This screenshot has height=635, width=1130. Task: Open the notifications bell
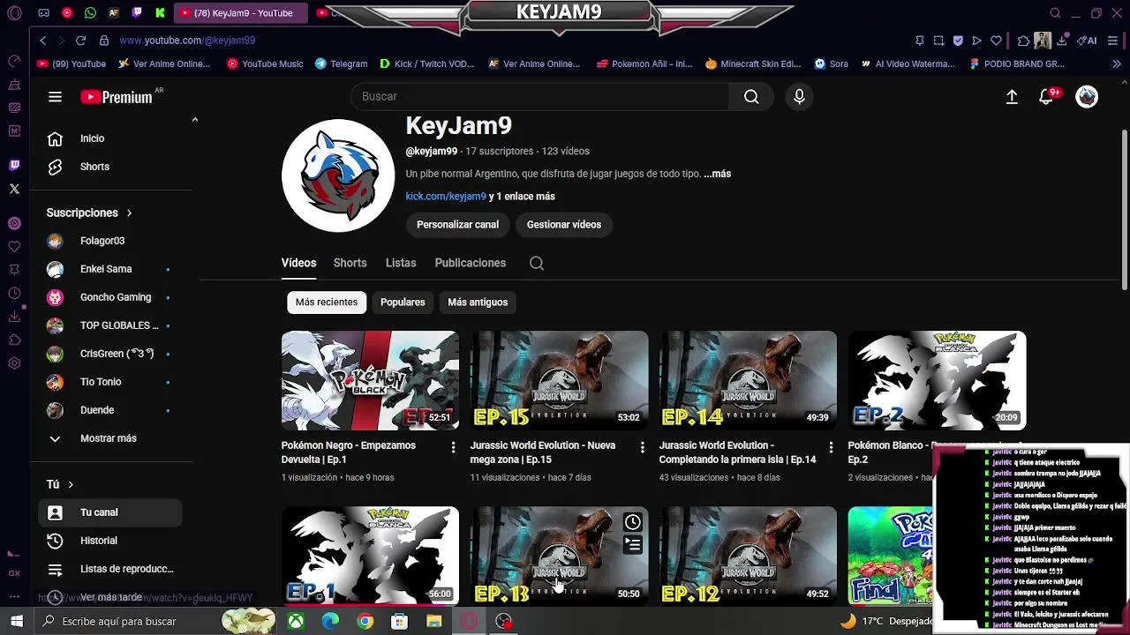1046,97
